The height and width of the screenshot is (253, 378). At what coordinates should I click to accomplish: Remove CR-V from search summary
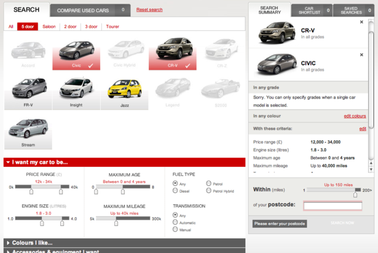(x=361, y=22)
